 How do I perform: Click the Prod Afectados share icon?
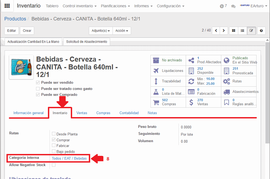click(x=191, y=60)
